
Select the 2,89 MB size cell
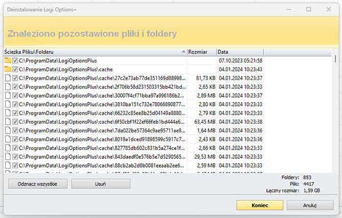click(206, 96)
